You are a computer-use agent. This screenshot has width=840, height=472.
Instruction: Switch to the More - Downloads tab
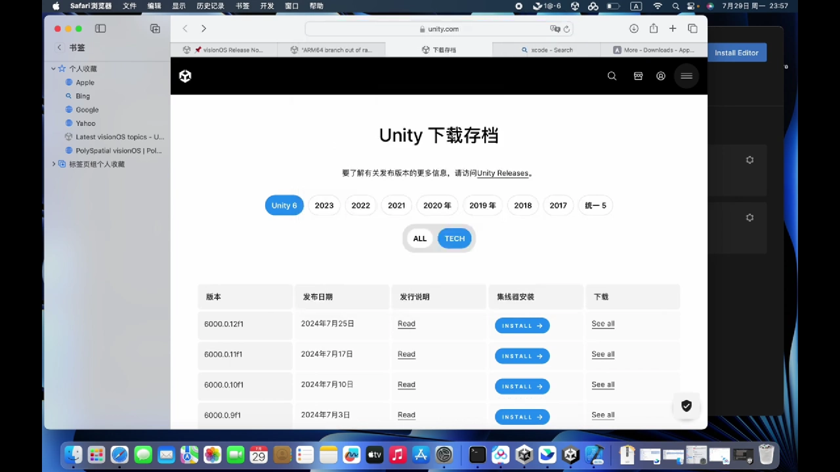(x=654, y=50)
